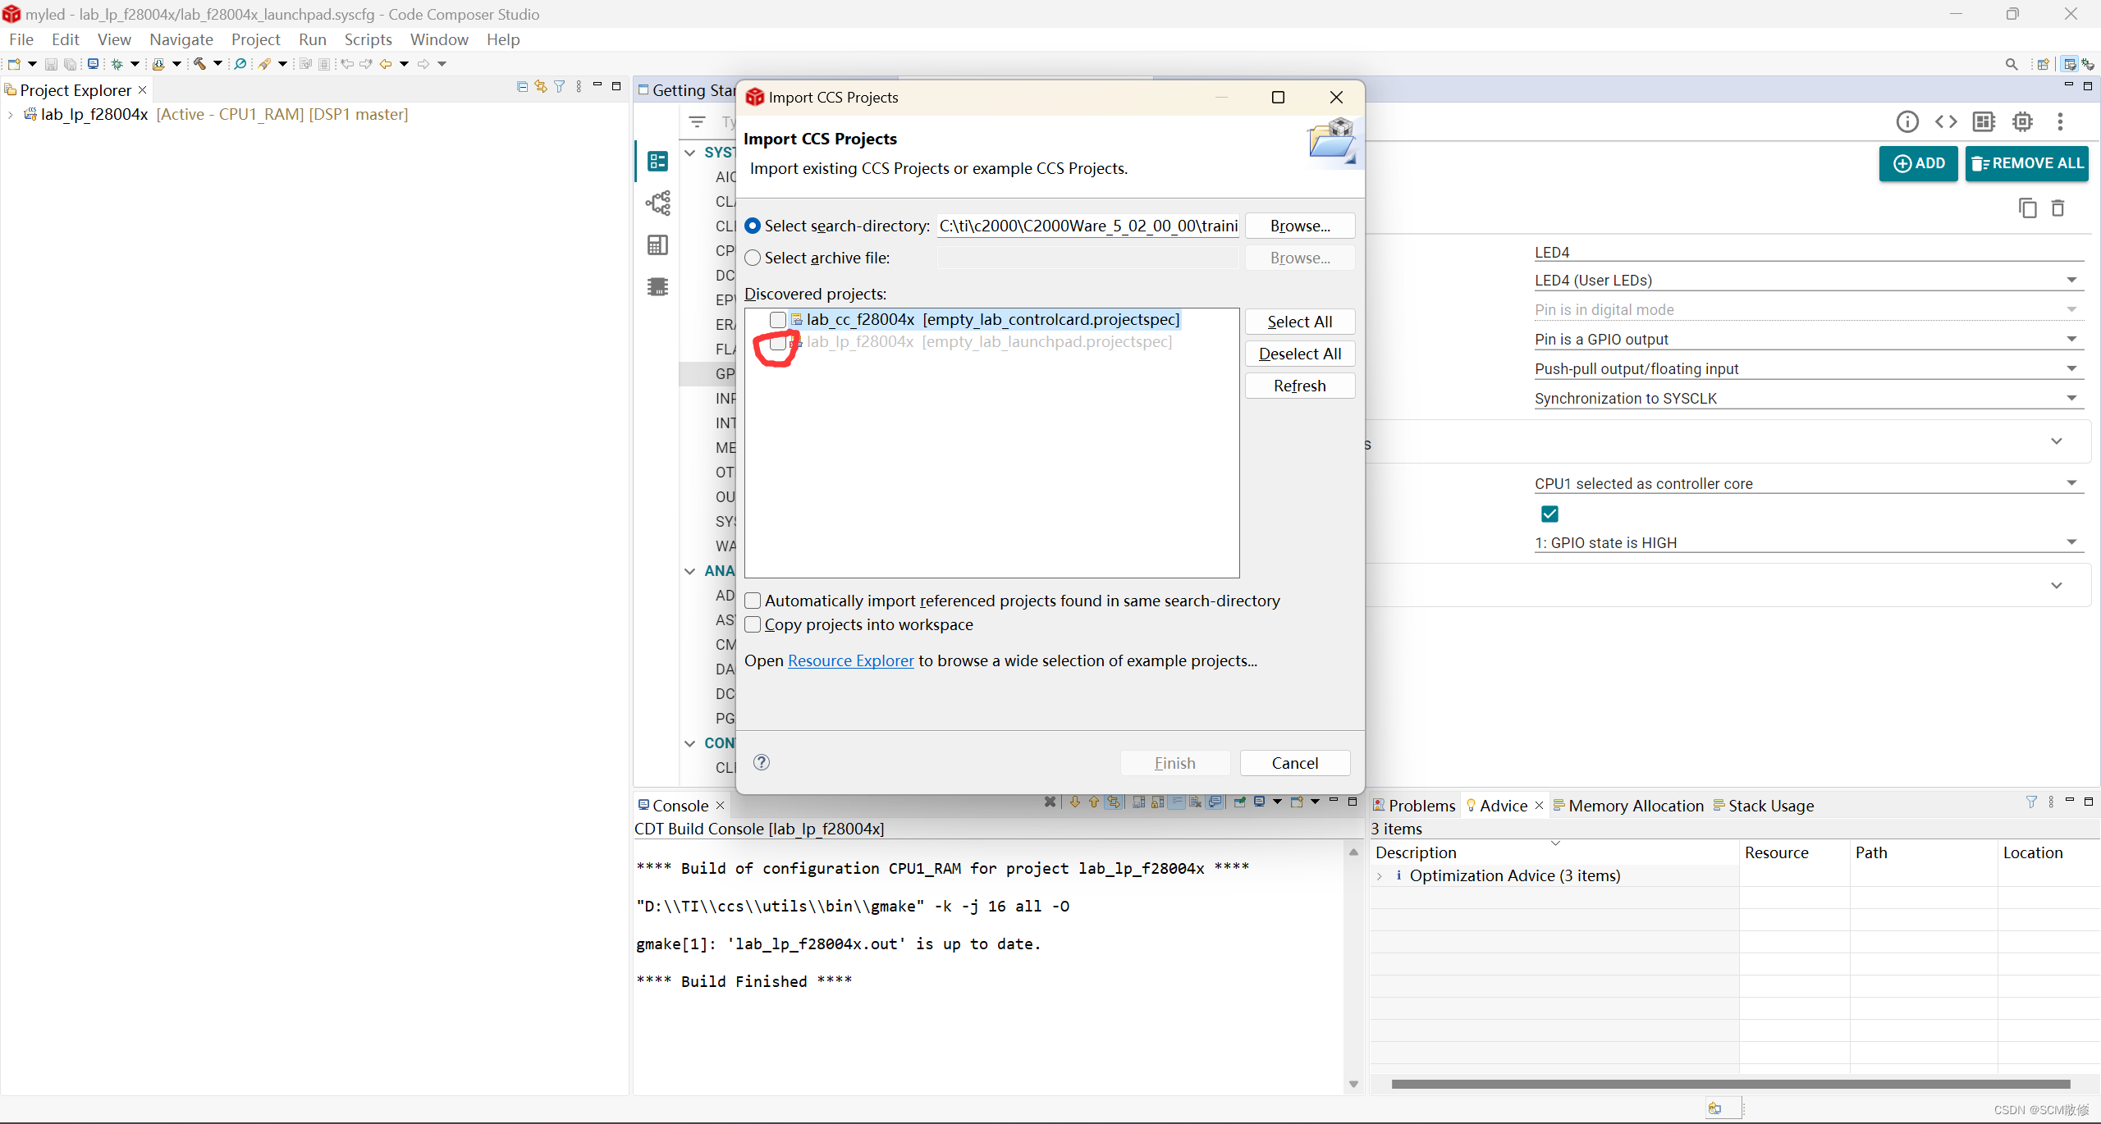
Task: Open the Scripts menu
Action: pyautogui.click(x=368, y=39)
